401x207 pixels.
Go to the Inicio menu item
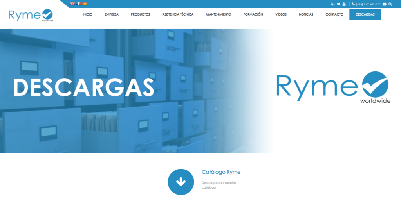click(x=87, y=14)
